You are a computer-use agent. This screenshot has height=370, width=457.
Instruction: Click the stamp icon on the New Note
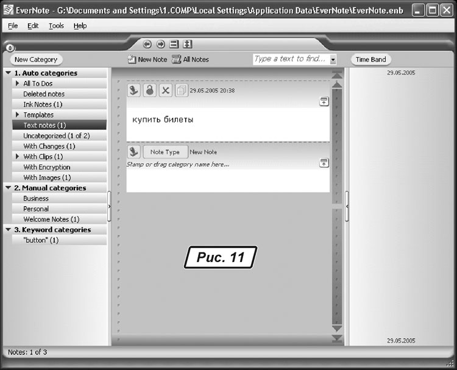(x=134, y=152)
